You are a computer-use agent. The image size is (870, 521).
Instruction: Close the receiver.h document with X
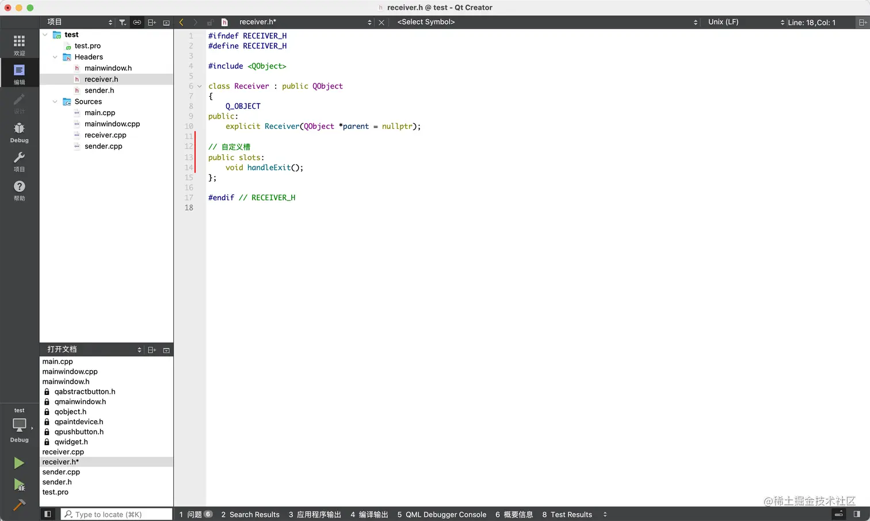click(381, 22)
